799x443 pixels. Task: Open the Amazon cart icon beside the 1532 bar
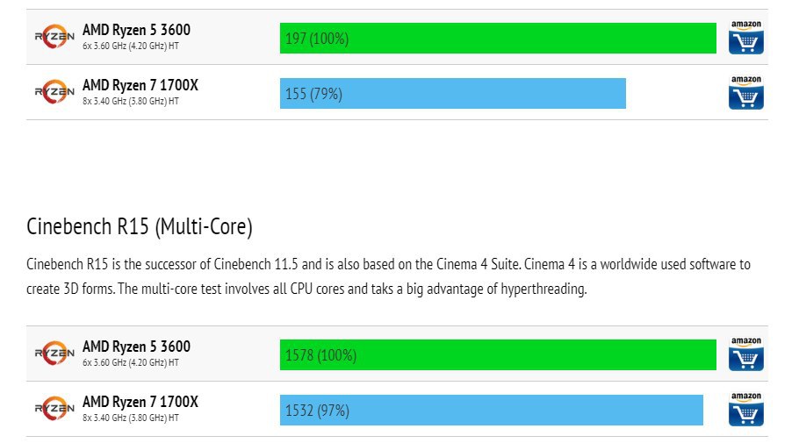coord(745,410)
